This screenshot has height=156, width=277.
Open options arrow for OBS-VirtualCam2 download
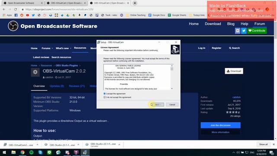[37, 145]
